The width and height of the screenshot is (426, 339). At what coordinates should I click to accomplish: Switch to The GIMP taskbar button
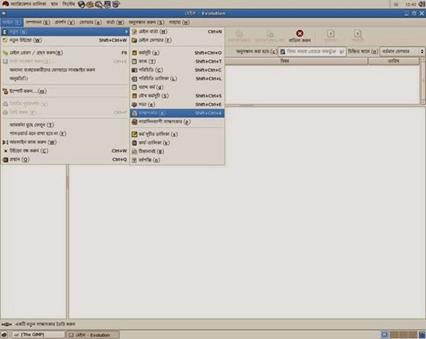38,334
